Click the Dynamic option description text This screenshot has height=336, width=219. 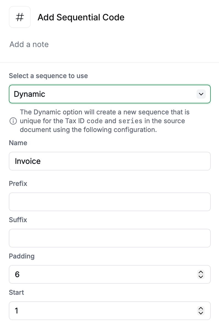pyautogui.click(x=105, y=121)
